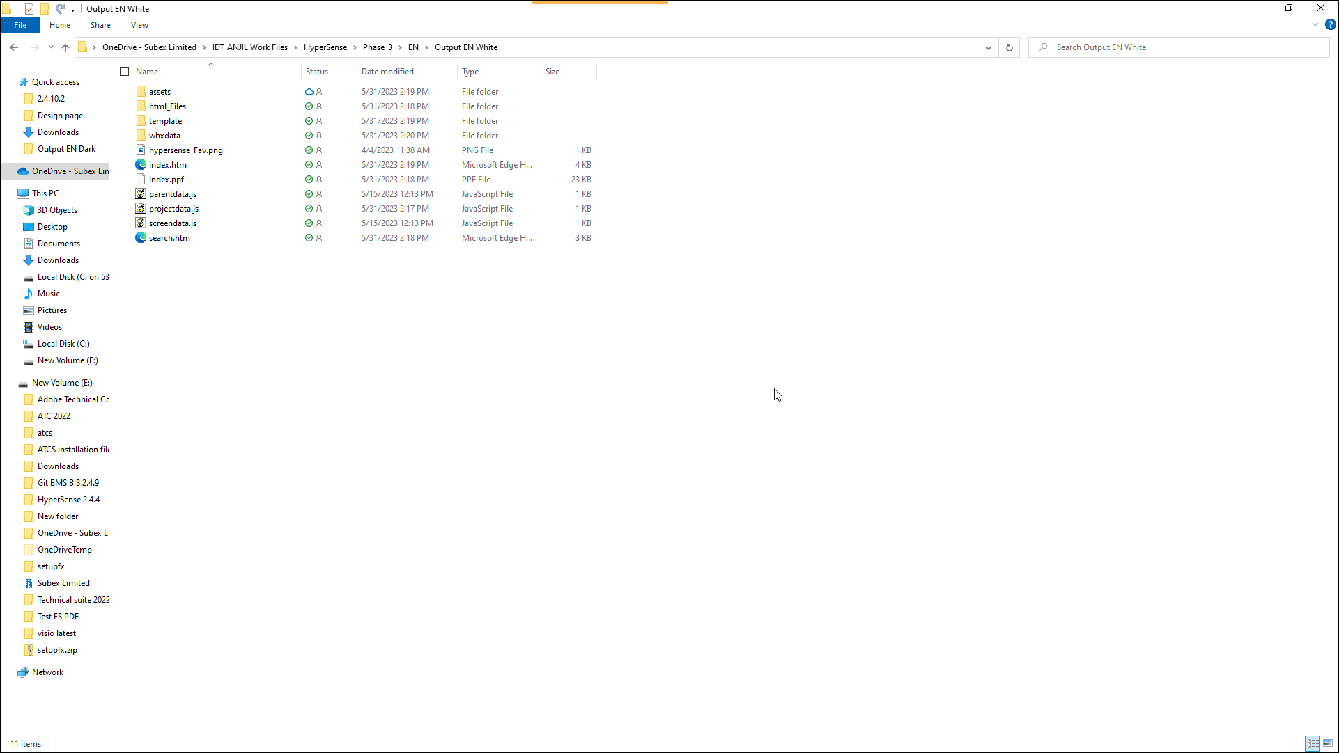Click the Back navigation arrow
The image size is (1339, 753).
tap(14, 47)
